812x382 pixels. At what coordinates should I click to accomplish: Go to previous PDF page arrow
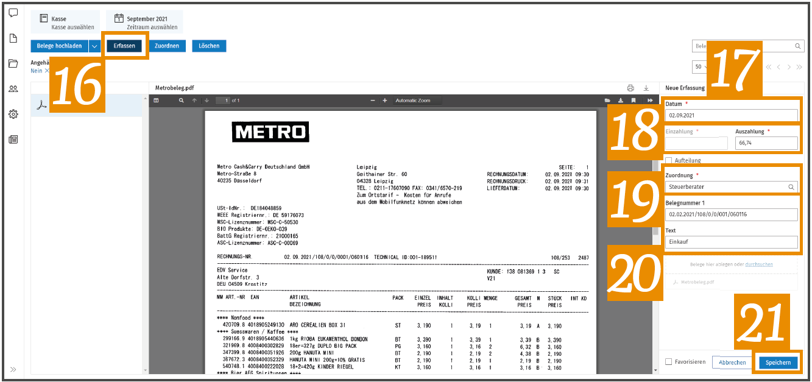pyautogui.click(x=194, y=101)
